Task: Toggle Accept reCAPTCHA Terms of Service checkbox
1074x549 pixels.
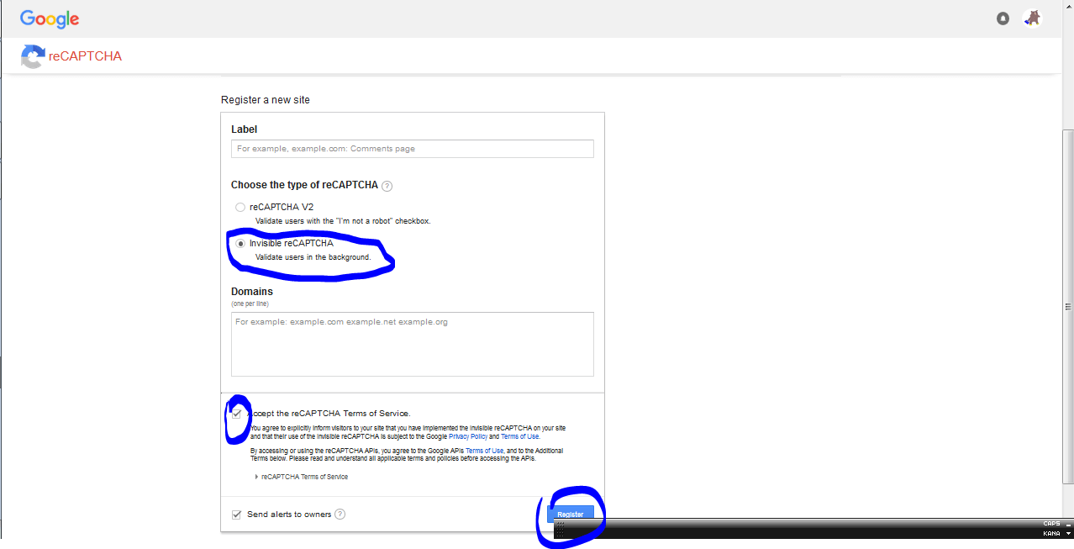Action: (x=237, y=414)
